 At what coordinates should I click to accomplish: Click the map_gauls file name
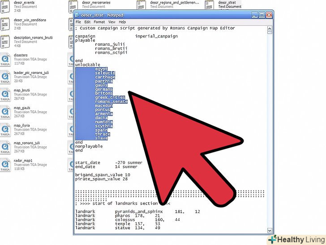tap(22, 108)
